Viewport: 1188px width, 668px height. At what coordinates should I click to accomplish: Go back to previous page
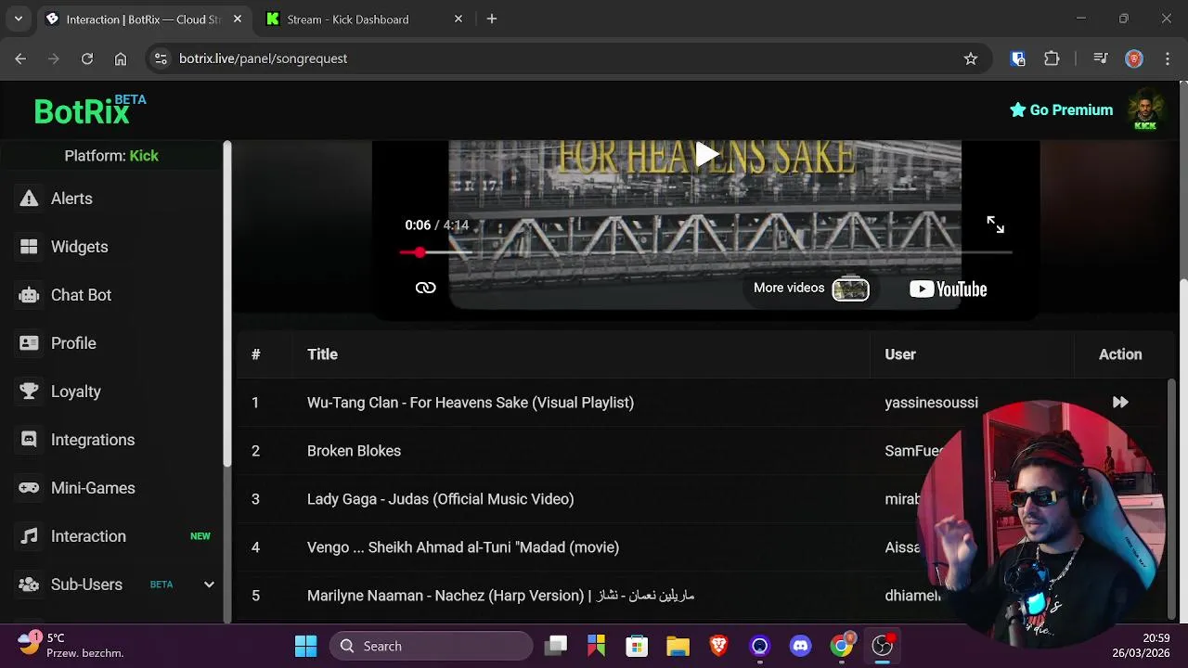coord(20,58)
